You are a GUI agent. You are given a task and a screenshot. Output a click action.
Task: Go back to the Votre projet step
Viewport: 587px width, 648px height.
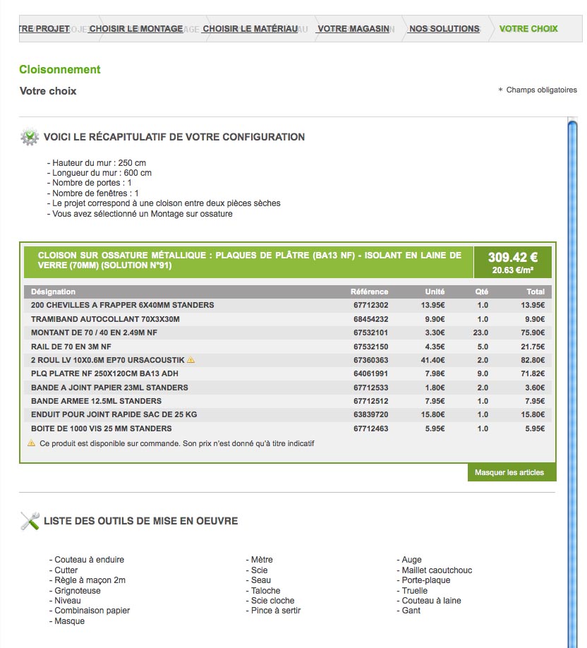coord(44,29)
